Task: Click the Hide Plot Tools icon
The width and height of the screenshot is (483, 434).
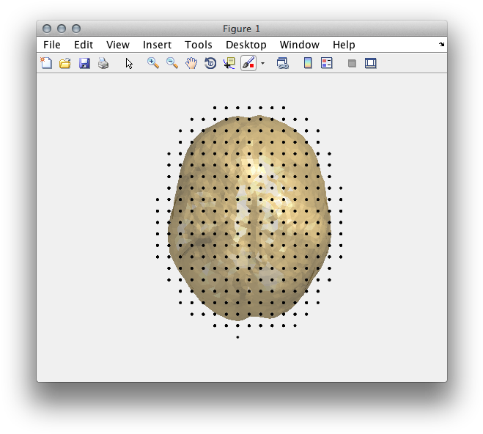Action: pos(352,64)
